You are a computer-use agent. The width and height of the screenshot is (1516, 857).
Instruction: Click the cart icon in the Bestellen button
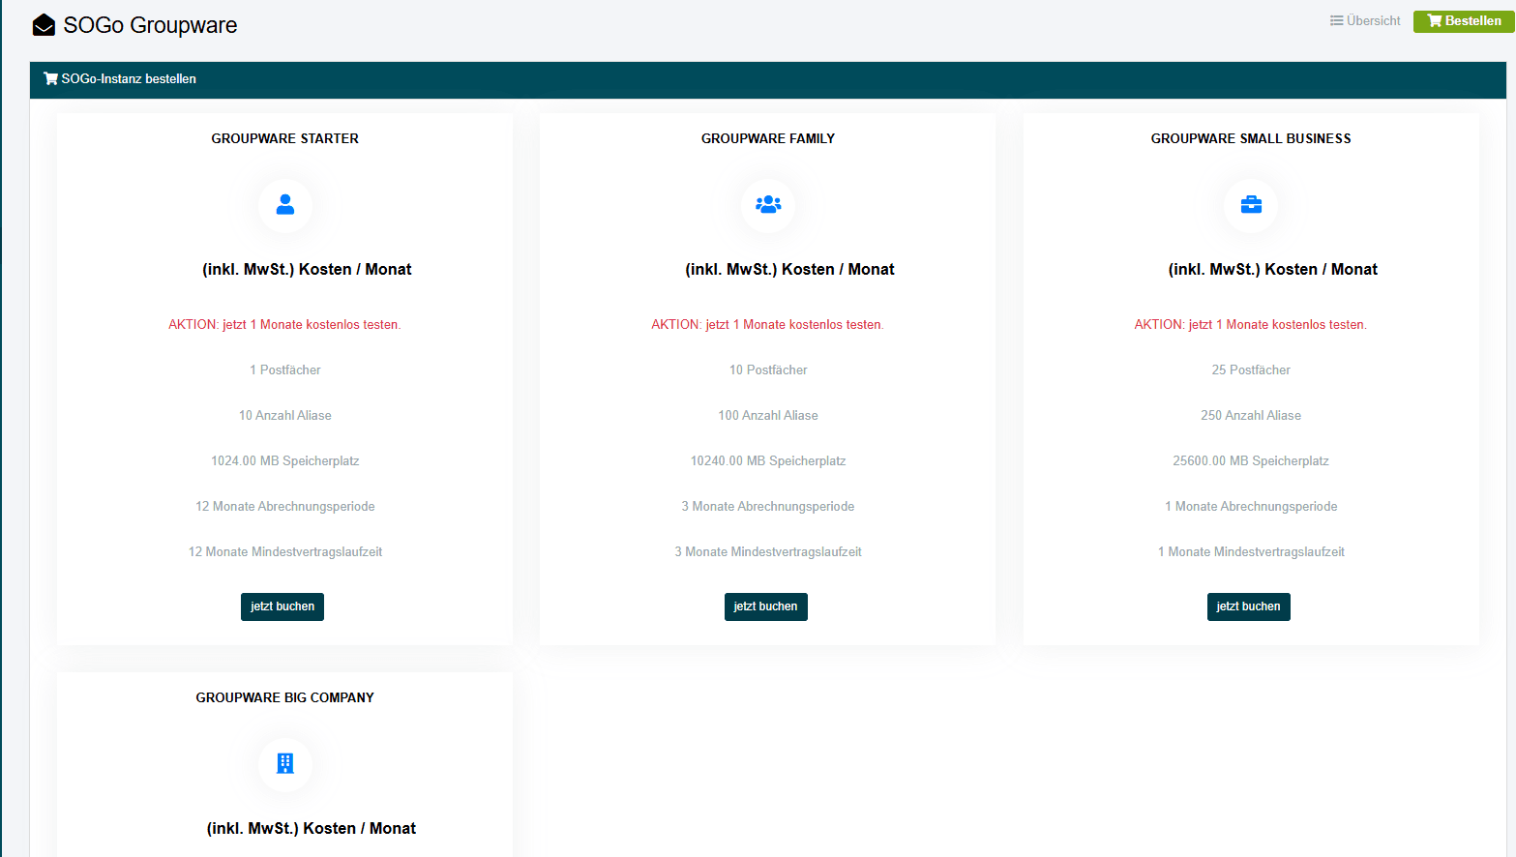[x=1434, y=21]
